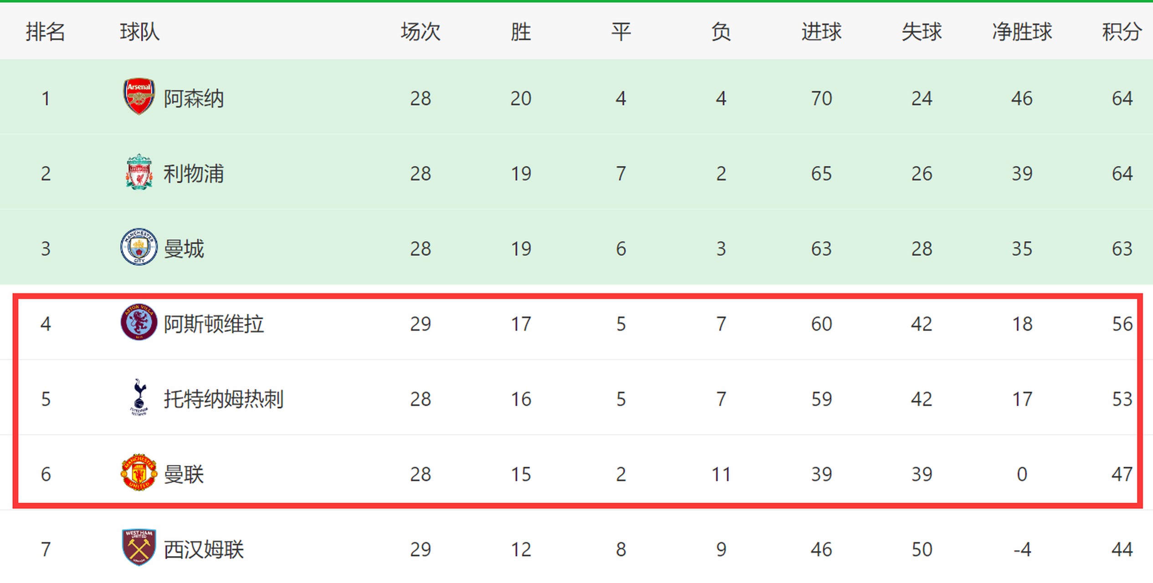Click the Manchester United club crest
The image size is (1153, 583).
point(139,472)
